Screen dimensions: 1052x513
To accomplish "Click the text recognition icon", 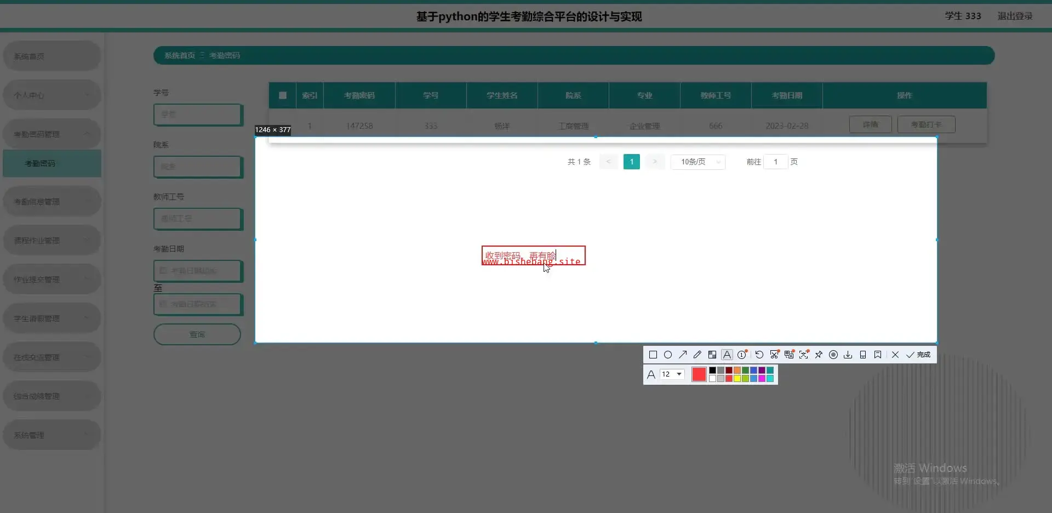I will (x=804, y=355).
